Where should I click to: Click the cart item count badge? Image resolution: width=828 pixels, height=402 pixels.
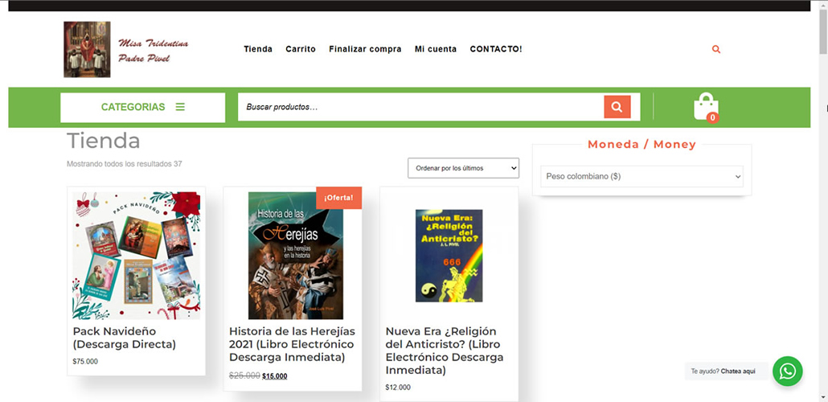click(712, 118)
